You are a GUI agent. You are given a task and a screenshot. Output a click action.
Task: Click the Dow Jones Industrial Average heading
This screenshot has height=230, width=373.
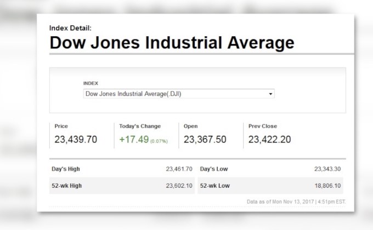point(172,42)
